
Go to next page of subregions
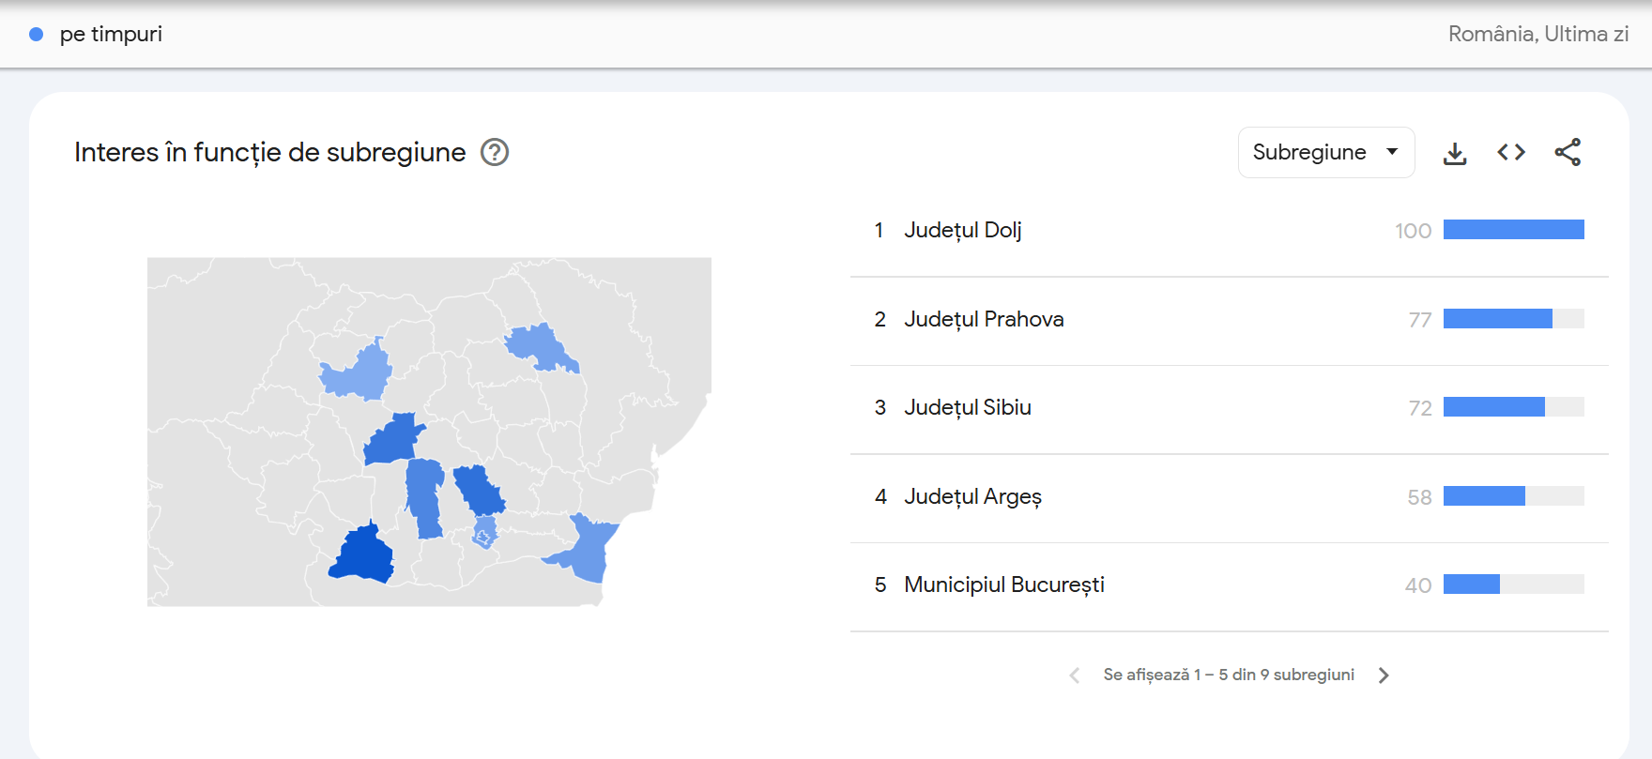1384,676
